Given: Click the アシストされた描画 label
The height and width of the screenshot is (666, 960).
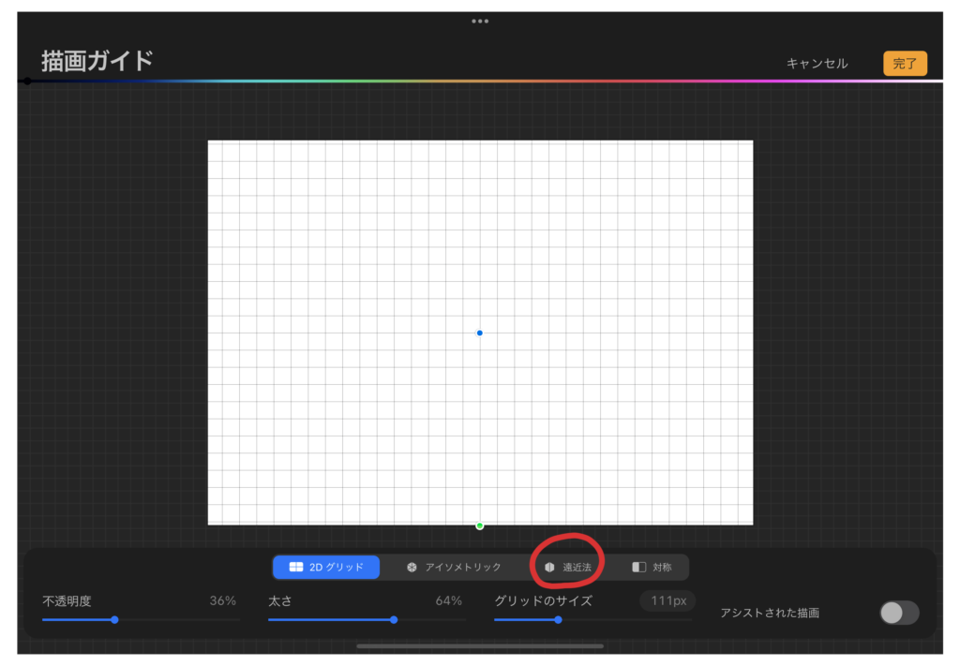Looking at the screenshot, I should pos(770,613).
